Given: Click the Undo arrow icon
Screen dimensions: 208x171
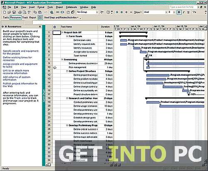Looking at the screenshot, I should 46,12.
